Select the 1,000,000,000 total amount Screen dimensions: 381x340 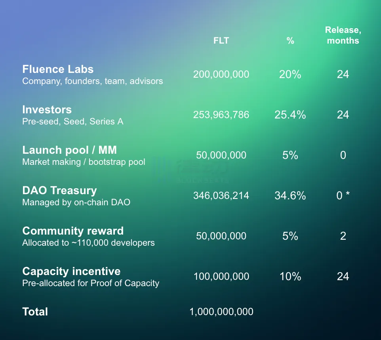(221, 312)
